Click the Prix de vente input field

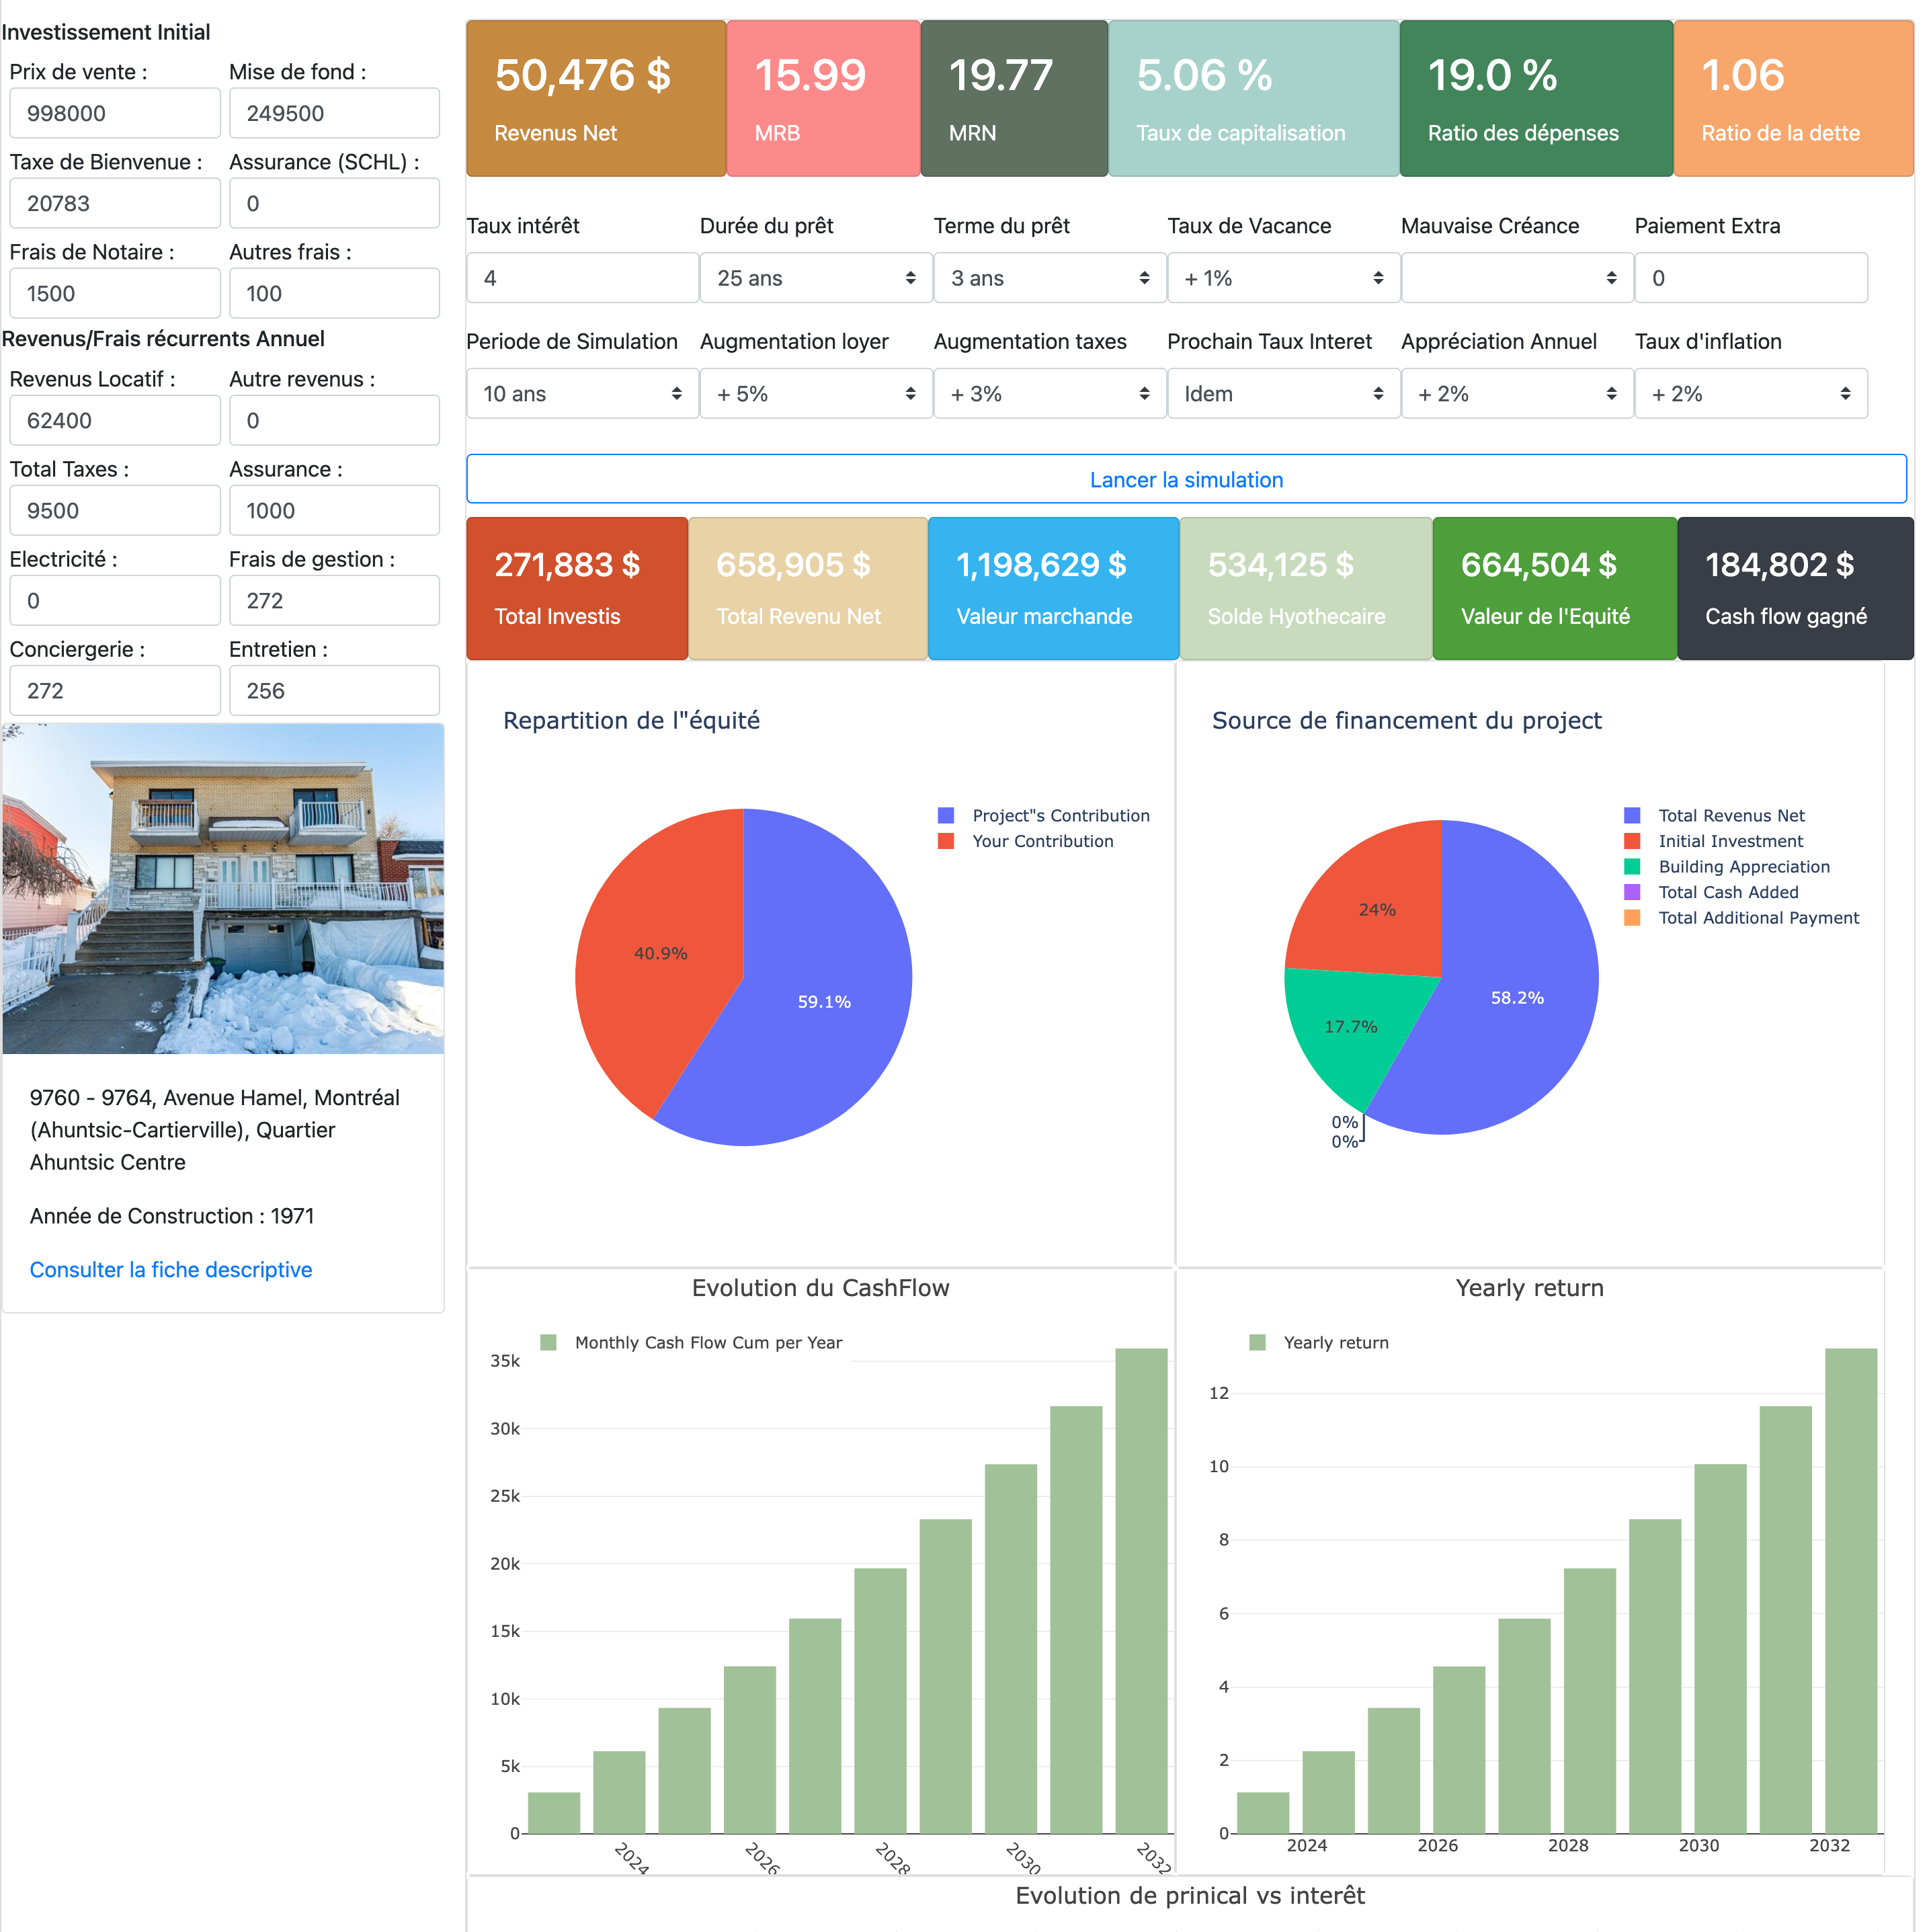click(x=115, y=113)
